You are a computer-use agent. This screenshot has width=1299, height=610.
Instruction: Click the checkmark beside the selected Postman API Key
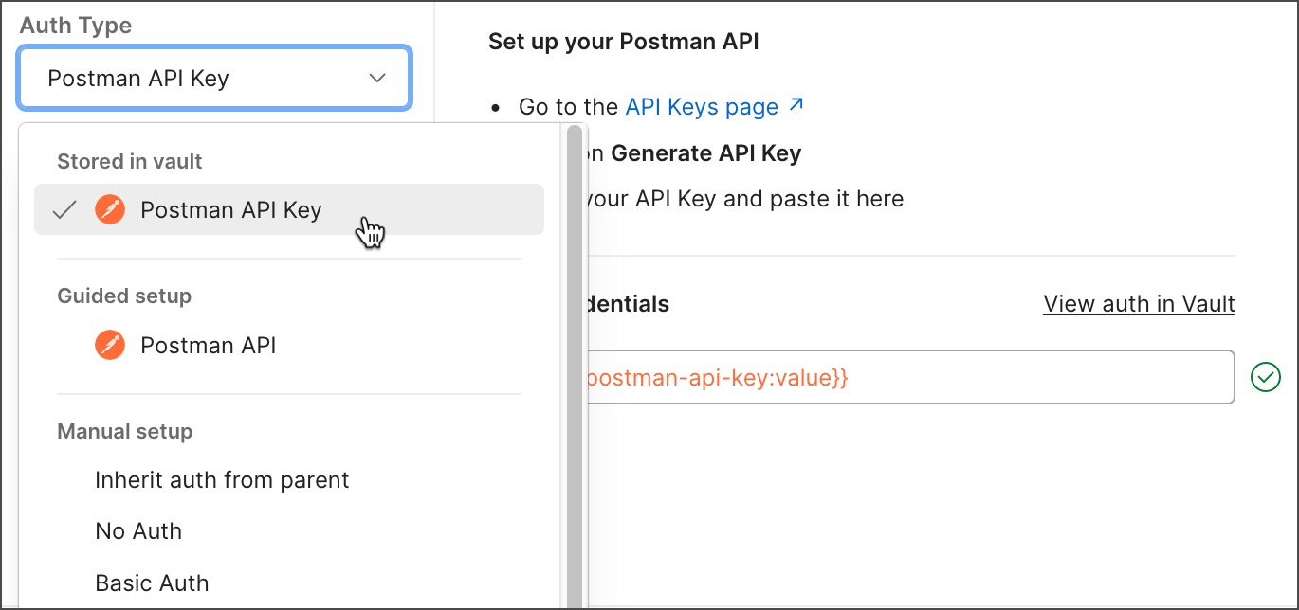tap(63, 209)
